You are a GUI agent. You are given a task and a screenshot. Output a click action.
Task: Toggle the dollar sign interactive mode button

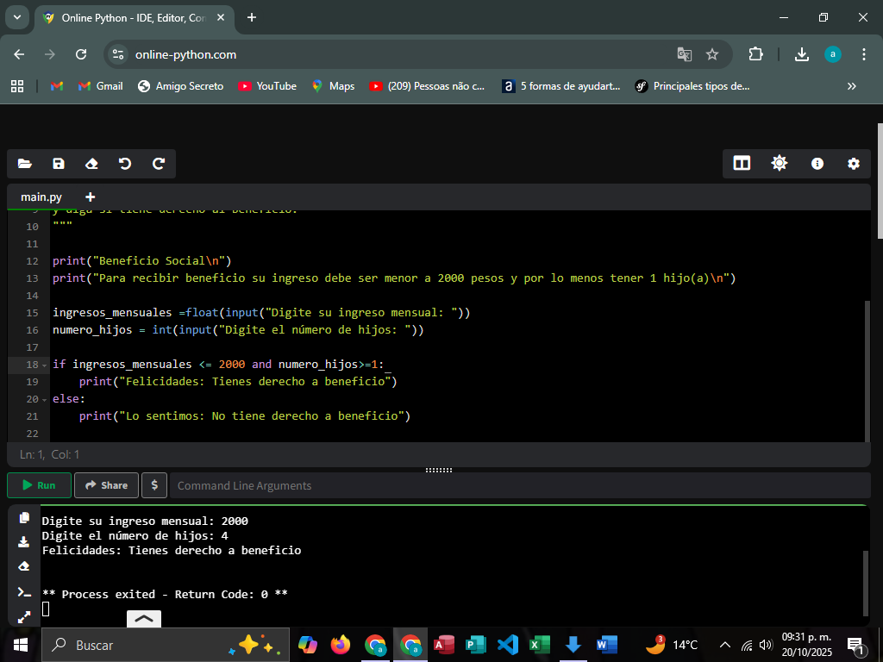click(x=154, y=485)
